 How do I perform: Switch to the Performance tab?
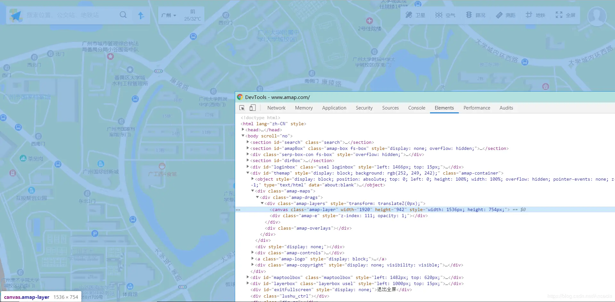click(477, 108)
